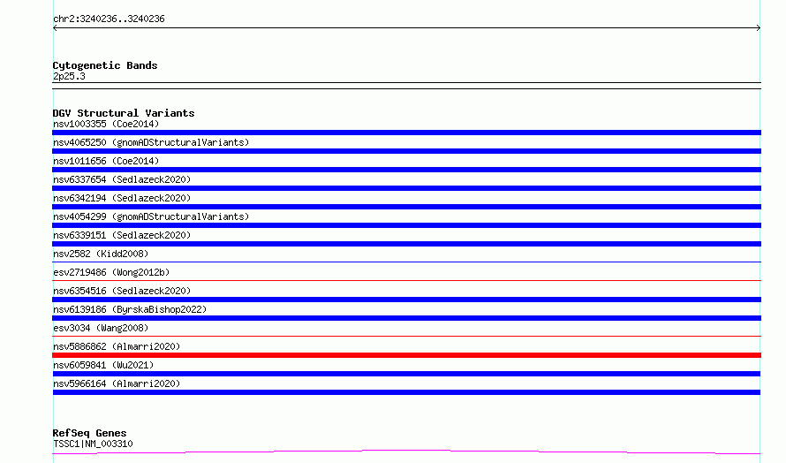Select the nsv6059841 (Wu2021) label
Image resolution: width=786 pixels, height=463 pixels.
pos(103,365)
